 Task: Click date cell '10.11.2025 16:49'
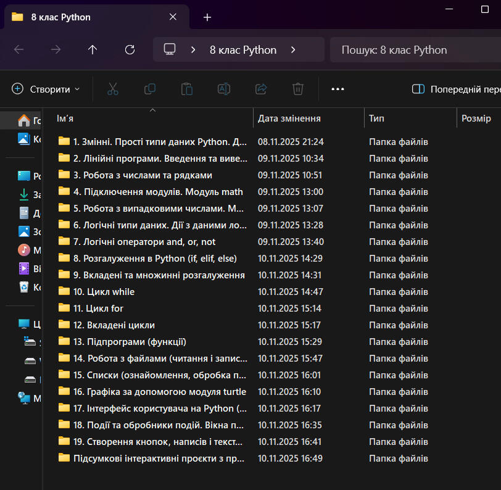coord(290,459)
